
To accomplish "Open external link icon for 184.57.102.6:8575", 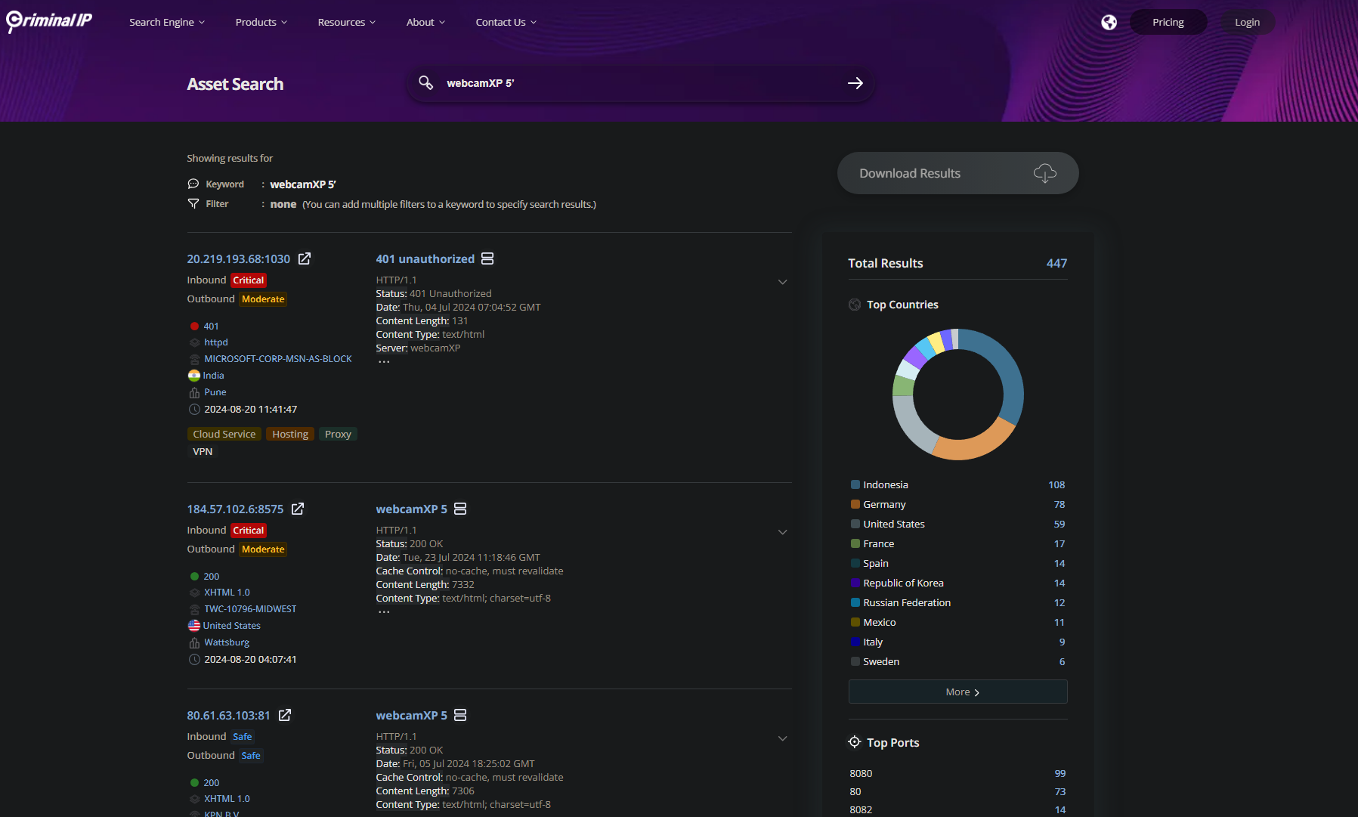I will tap(298, 509).
